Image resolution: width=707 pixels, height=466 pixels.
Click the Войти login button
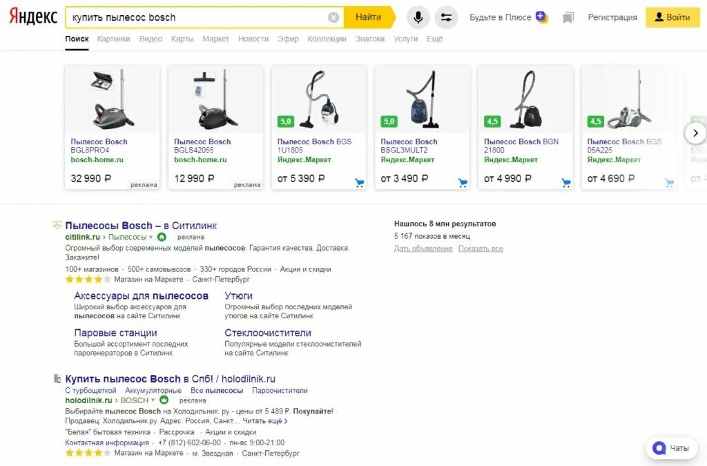pos(672,17)
